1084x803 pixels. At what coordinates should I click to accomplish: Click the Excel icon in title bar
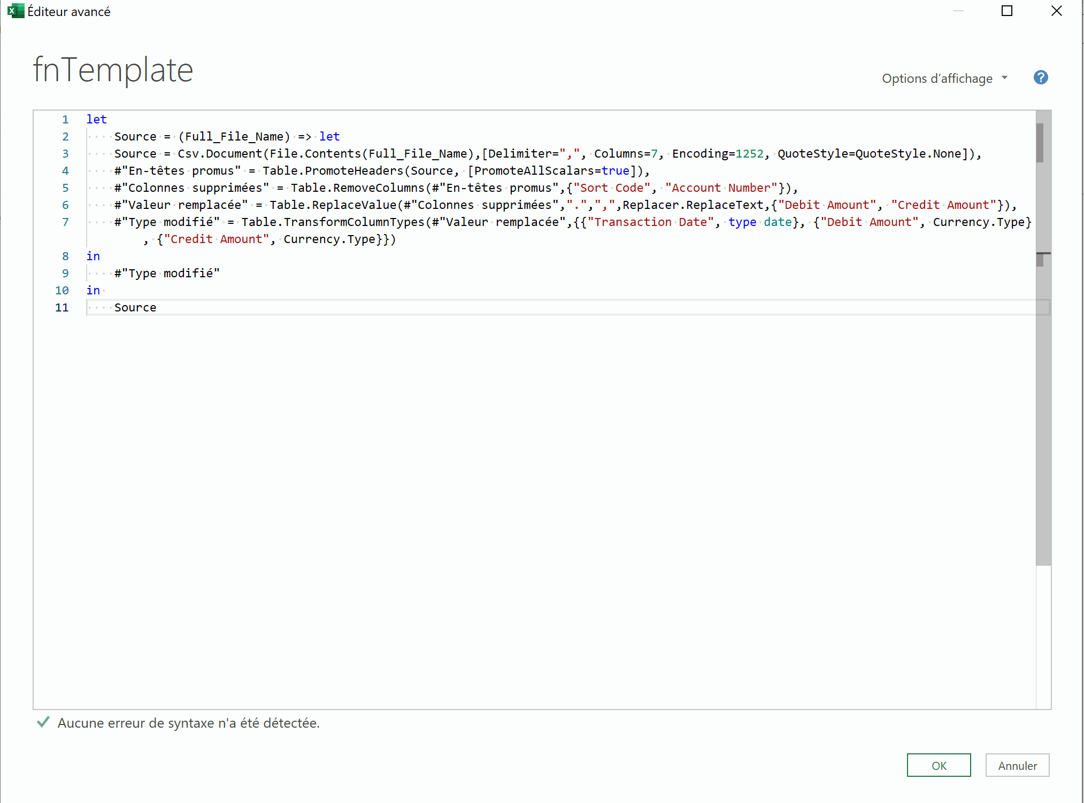coord(15,11)
